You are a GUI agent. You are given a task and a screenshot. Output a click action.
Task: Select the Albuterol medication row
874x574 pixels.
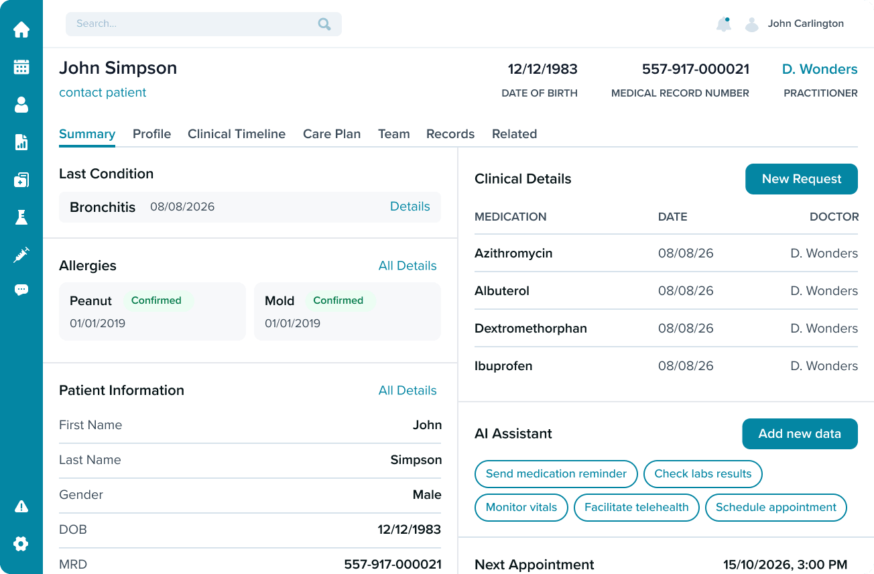(666, 291)
